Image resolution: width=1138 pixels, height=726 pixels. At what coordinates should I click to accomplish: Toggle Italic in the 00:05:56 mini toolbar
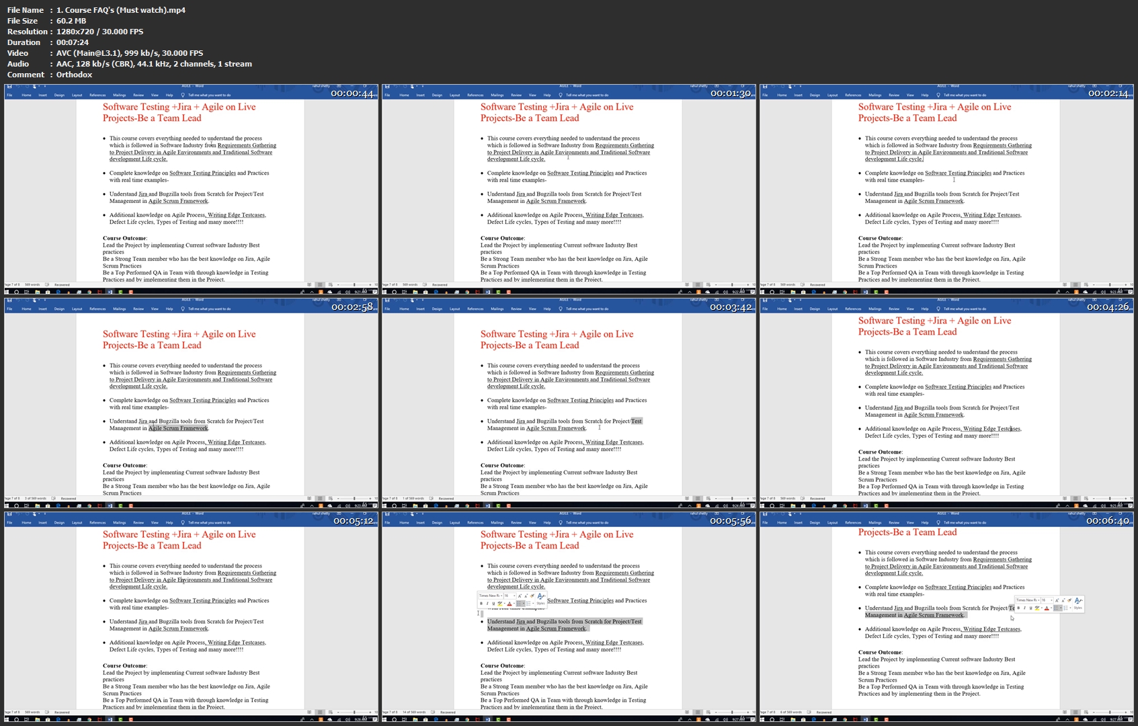coord(487,604)
